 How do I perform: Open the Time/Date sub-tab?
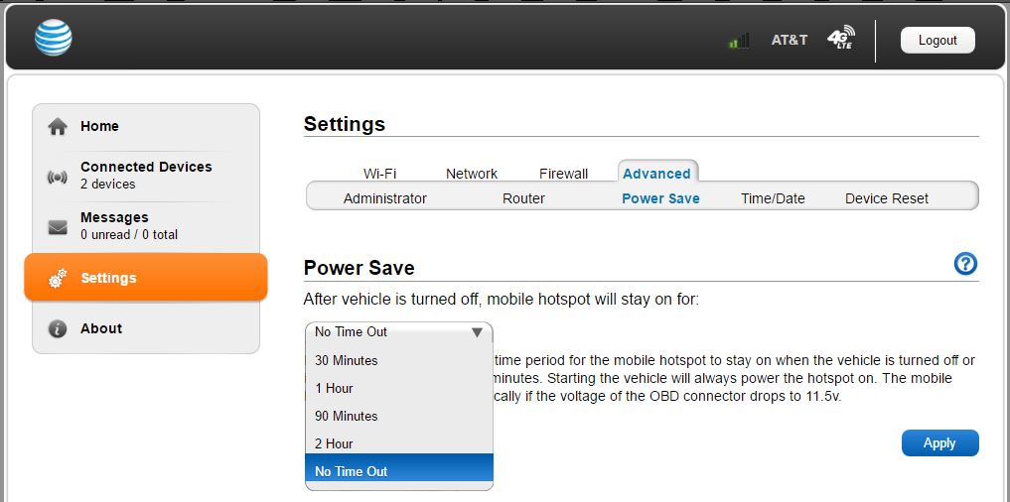(773, 198)
